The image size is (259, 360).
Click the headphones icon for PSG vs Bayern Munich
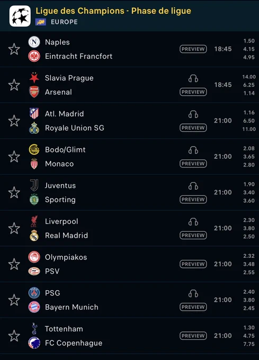pos(193,293)
